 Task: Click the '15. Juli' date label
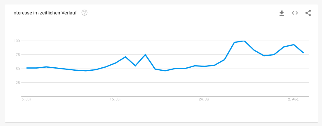click(x=115, y=99)
